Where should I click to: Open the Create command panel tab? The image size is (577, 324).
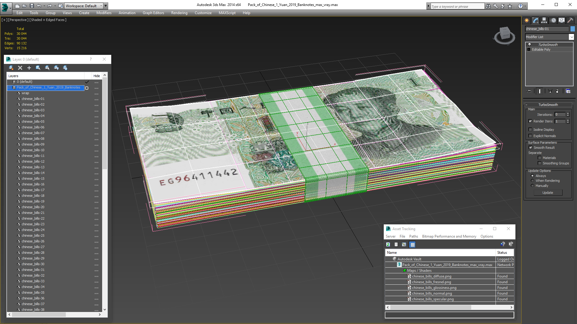(x=527, y=20)
